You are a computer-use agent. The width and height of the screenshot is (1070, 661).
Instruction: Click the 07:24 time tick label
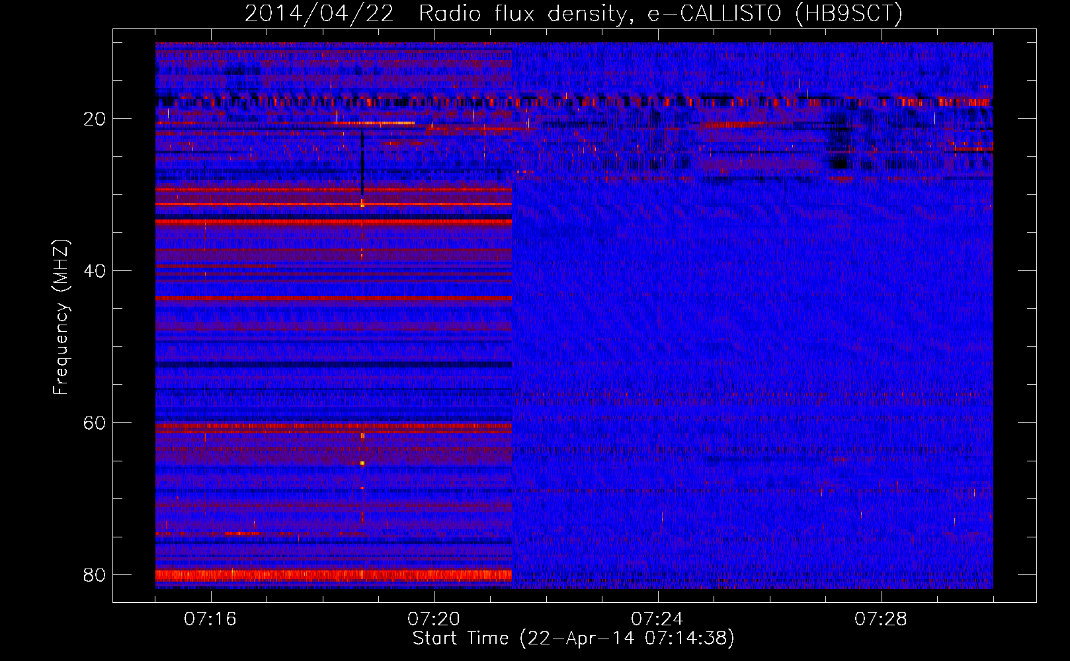(x=657, y=619)
